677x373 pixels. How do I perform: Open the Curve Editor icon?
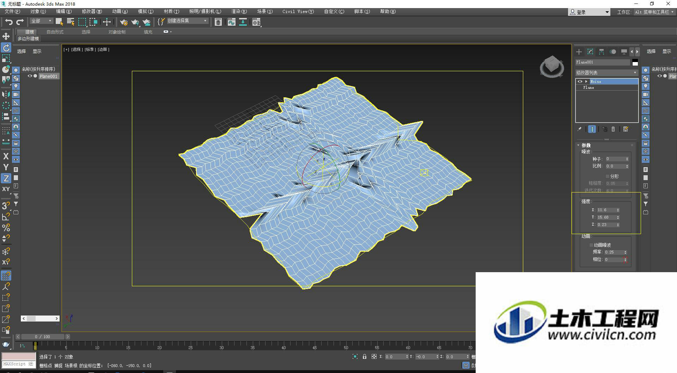pos(231,22)
